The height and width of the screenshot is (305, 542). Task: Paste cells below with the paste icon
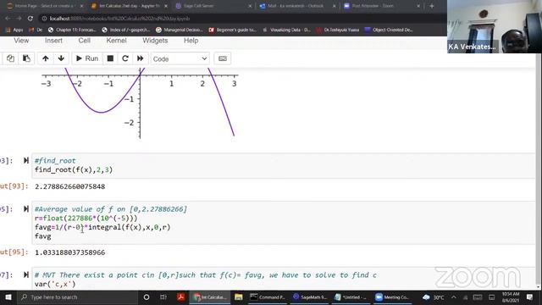click(26, 58)
